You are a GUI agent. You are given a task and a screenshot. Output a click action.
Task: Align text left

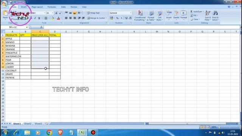click(67, 18)
